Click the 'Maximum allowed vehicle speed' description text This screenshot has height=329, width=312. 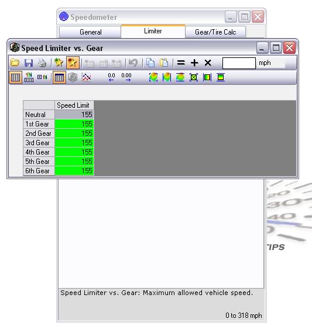click(198, 293)
